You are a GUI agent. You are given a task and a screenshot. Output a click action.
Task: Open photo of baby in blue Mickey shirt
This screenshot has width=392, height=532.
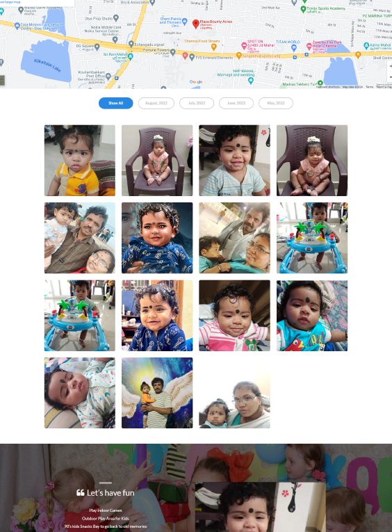click(312, 316)
